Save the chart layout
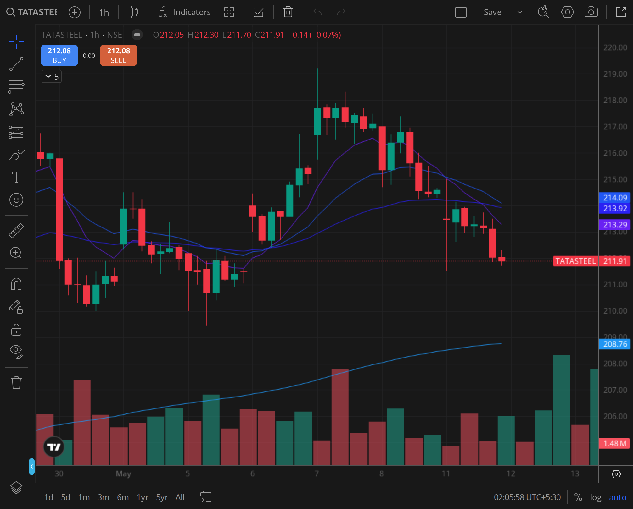This screenshot has height=509, width=633. (x=493, y=12)
